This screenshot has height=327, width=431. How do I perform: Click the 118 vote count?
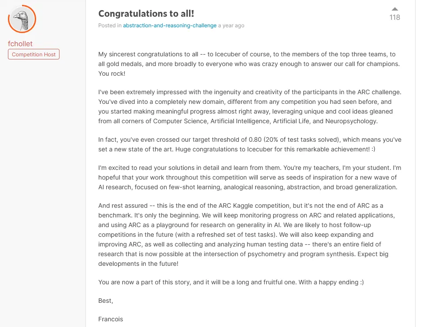pos(395,18)
